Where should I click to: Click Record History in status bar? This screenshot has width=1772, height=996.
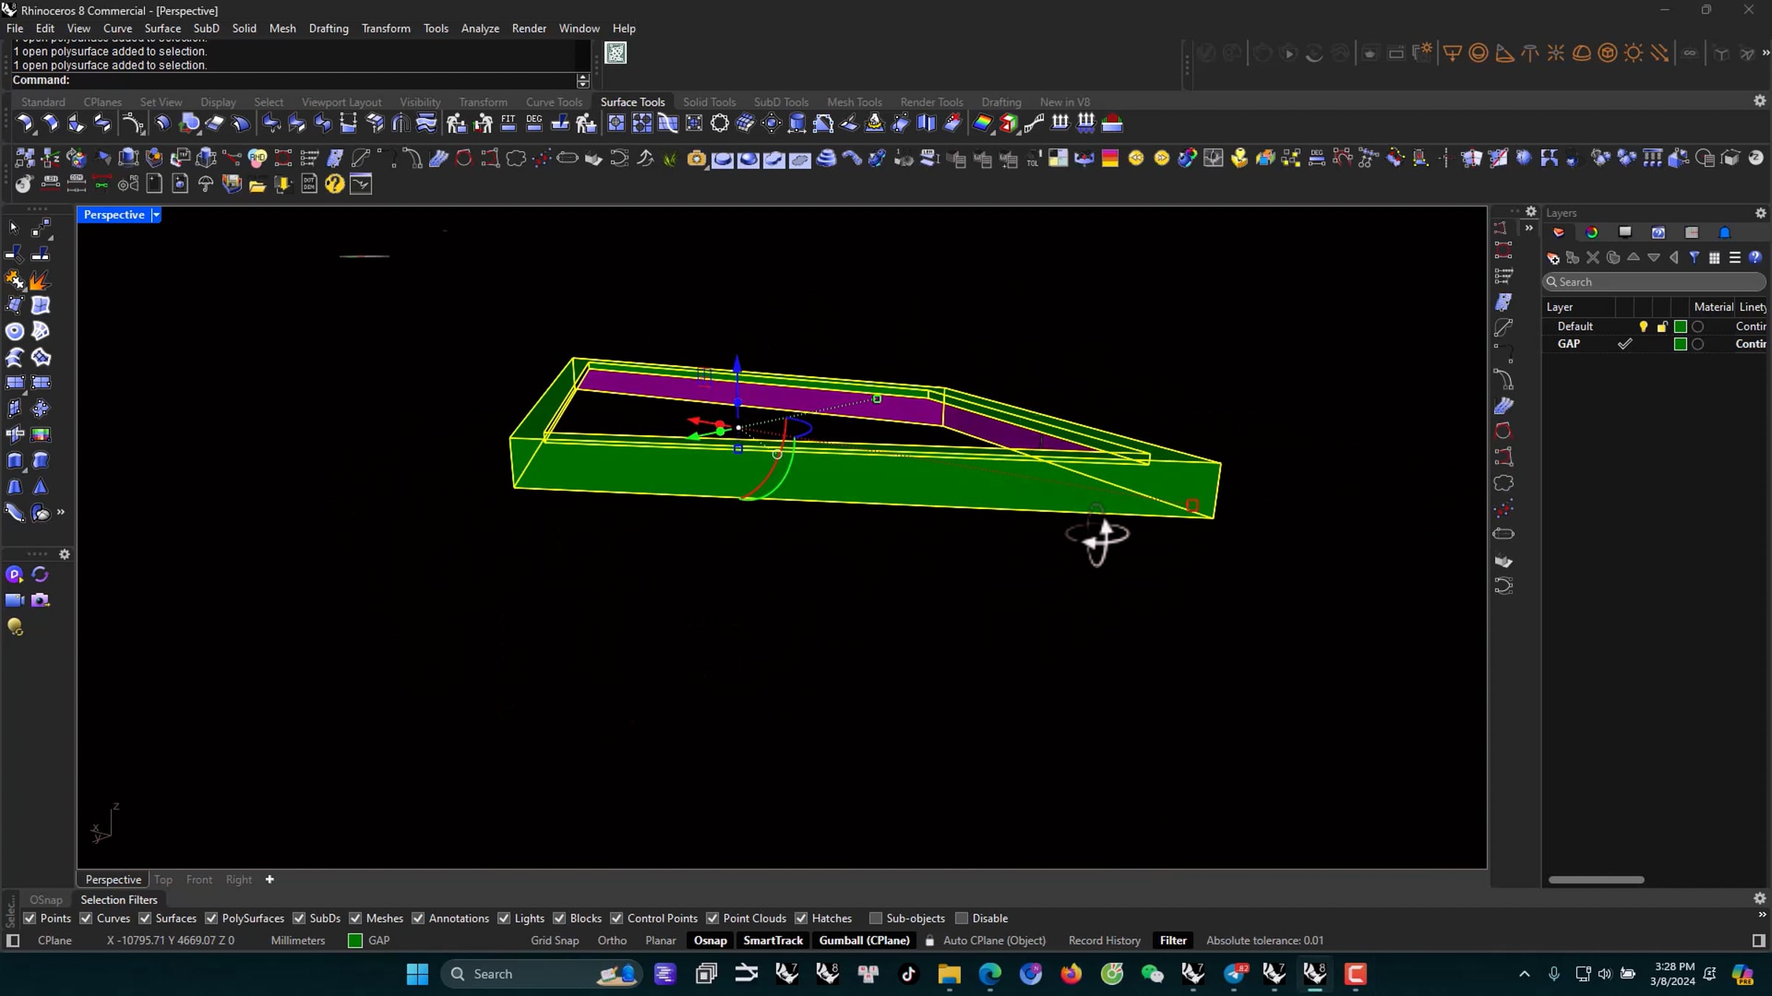1104,940
